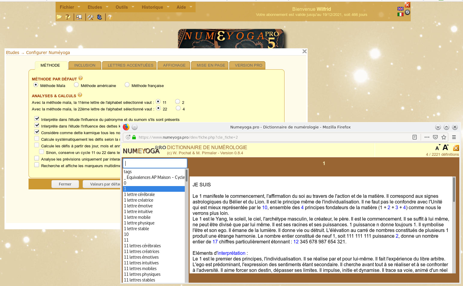Screen dimensions: 463x286
Task: Click the Valeurs par défaut button
Action: pyautogui.click(x=102, y=184)
